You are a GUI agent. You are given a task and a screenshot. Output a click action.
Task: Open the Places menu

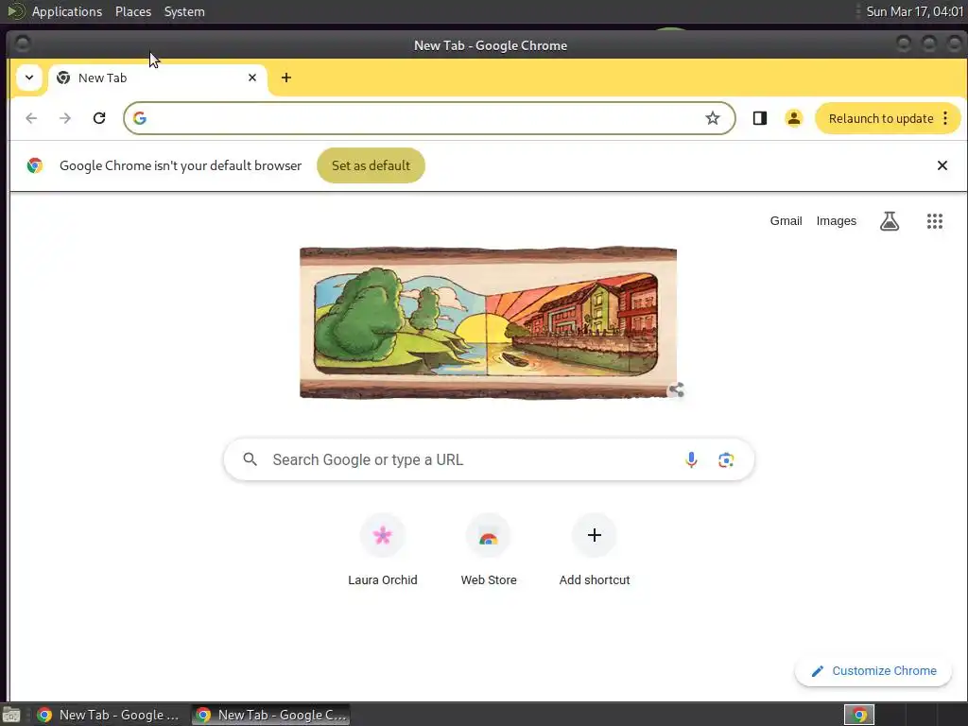pos(133,11)
